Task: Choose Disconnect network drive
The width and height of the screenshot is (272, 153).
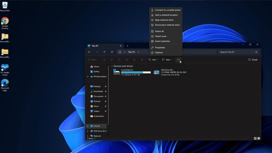Action: (166, 25)
